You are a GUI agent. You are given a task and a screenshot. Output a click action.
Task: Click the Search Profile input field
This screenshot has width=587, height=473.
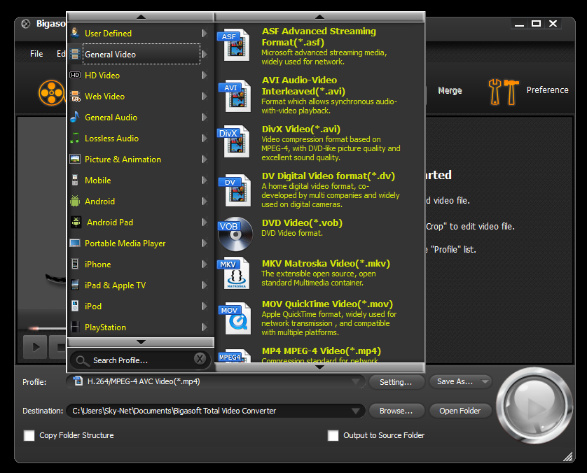tap(139, 360)
